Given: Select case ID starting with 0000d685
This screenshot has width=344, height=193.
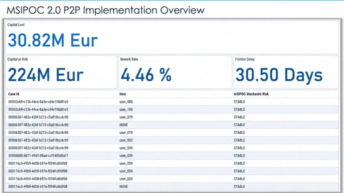Looking at the screenshot, I should tap(38, 156).
